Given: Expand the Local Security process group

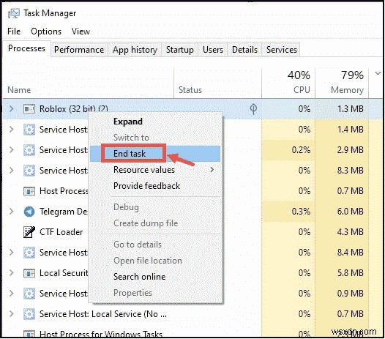Looking at the screenshot, I should click(11, 273).
